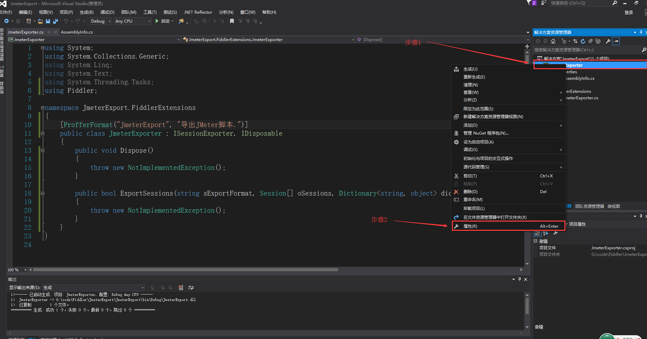This screenshot has width=647, height=339.
Task: Click the Properties wrench icon in Solution Explorer
Action: click(x=608, y=41)
